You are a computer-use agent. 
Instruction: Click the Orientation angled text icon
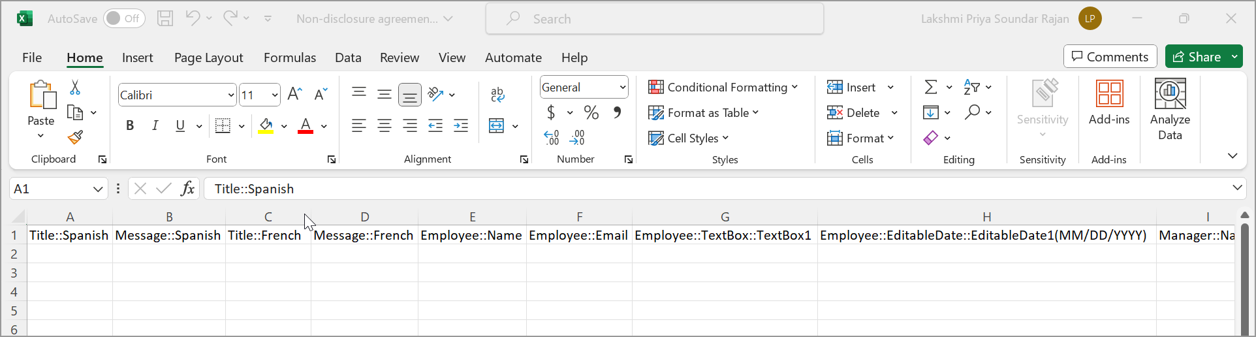435,95
